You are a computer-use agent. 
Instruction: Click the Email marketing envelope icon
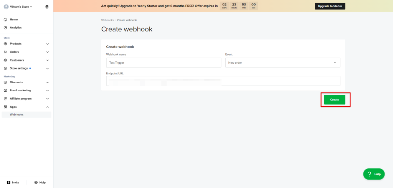(5, 91)
